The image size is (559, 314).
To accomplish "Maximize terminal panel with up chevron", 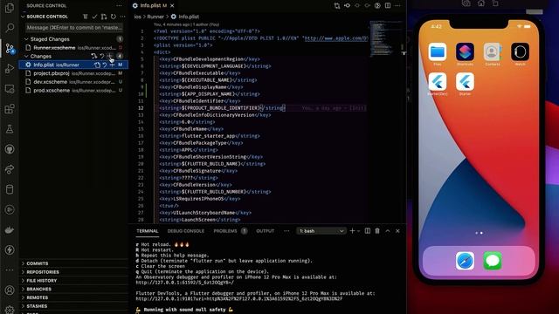I will pyautogui.click(x=388, y=231).
